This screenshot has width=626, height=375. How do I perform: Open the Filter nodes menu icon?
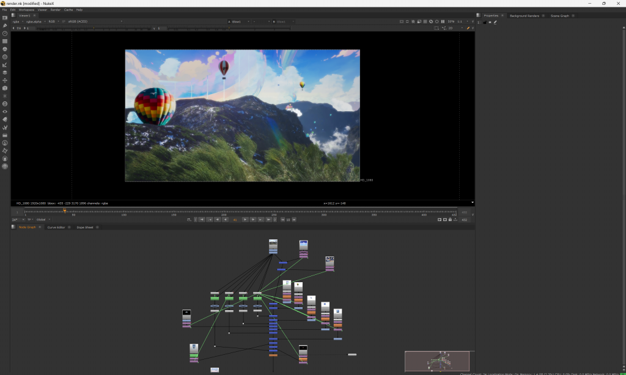click(5, 57)
